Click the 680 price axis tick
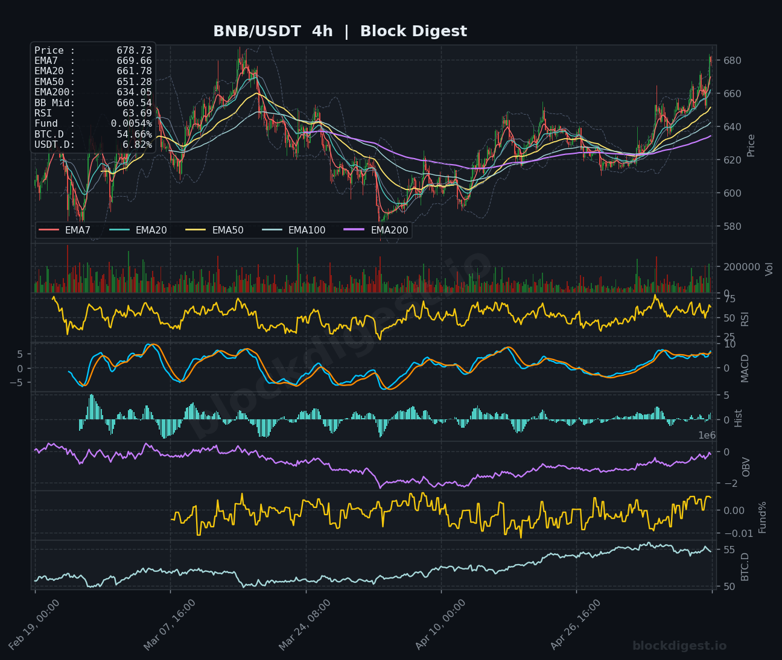This screenshot has height=660, width=782. (732, 61)
